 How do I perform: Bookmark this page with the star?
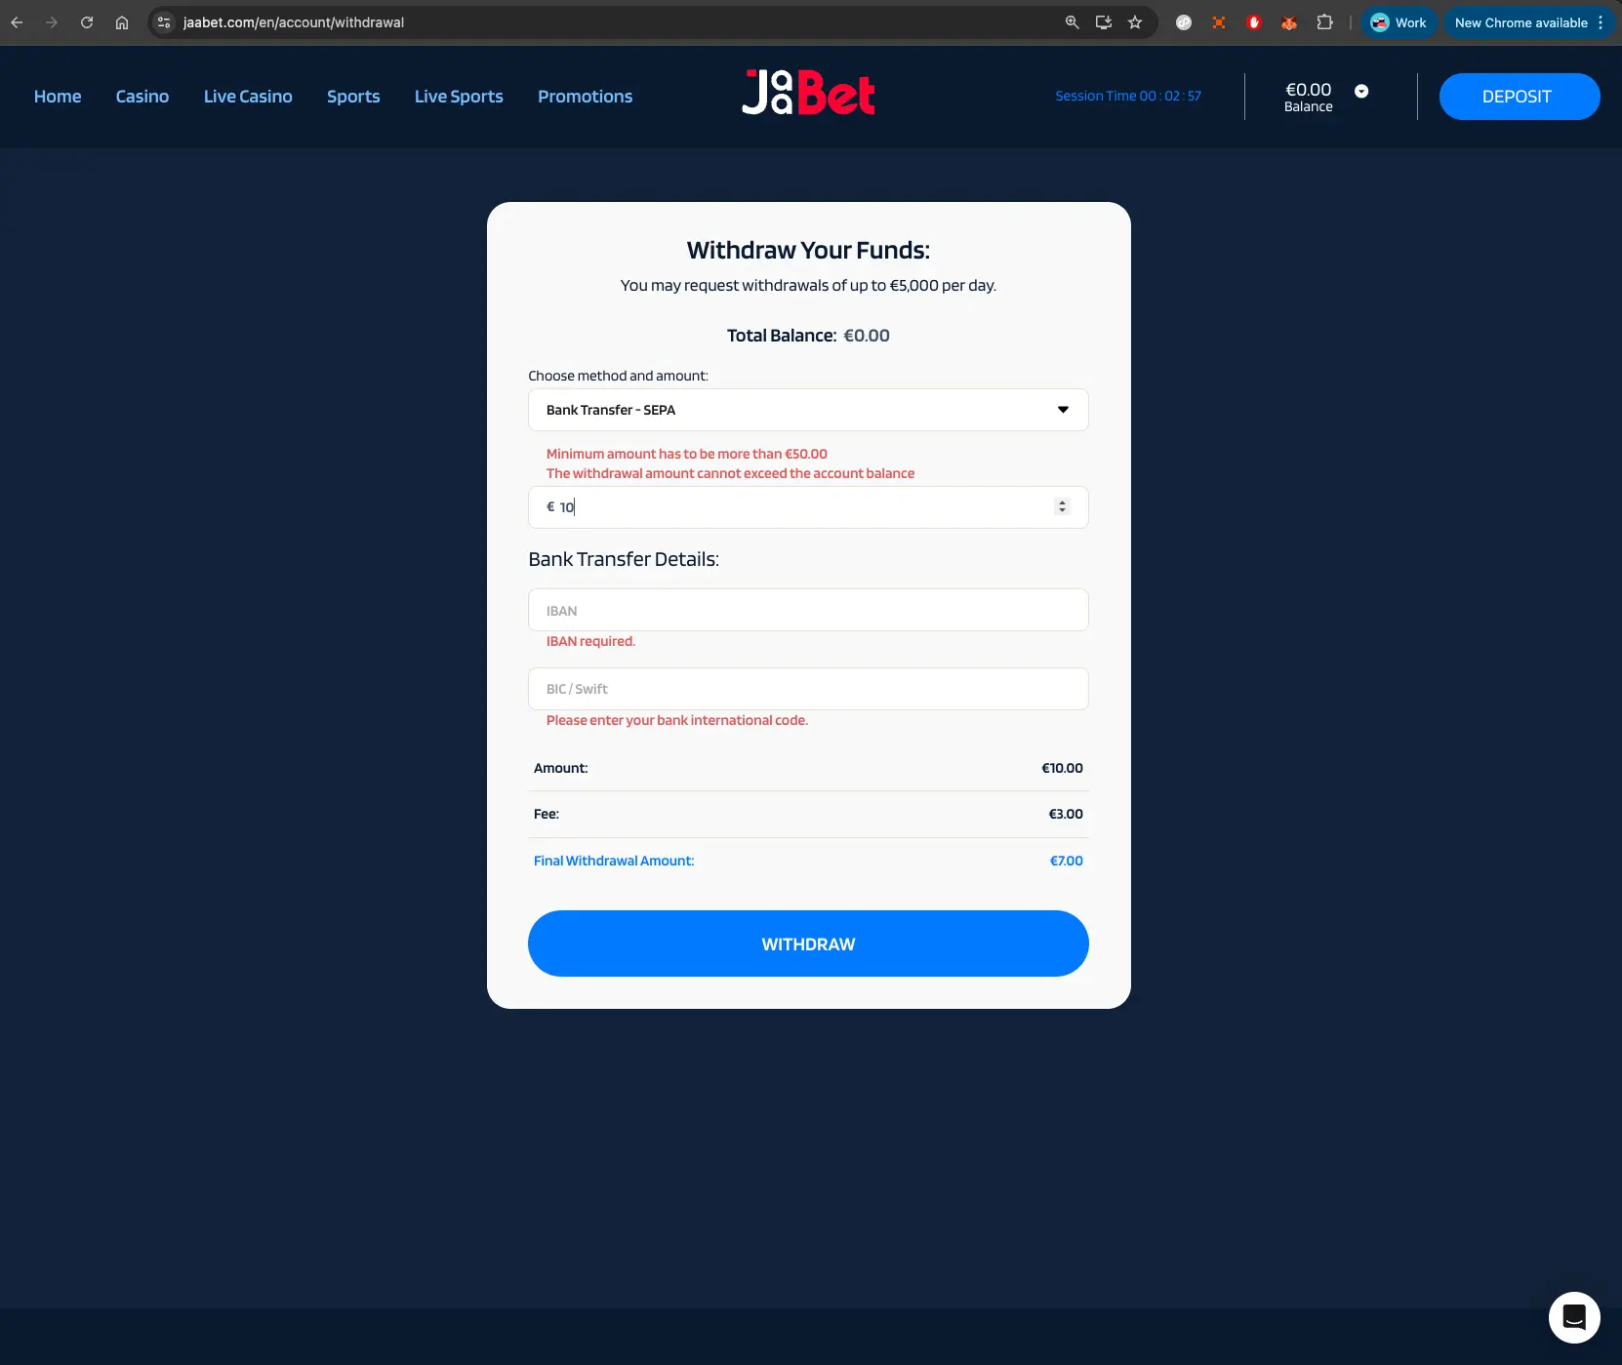(x=1135, y=22)
